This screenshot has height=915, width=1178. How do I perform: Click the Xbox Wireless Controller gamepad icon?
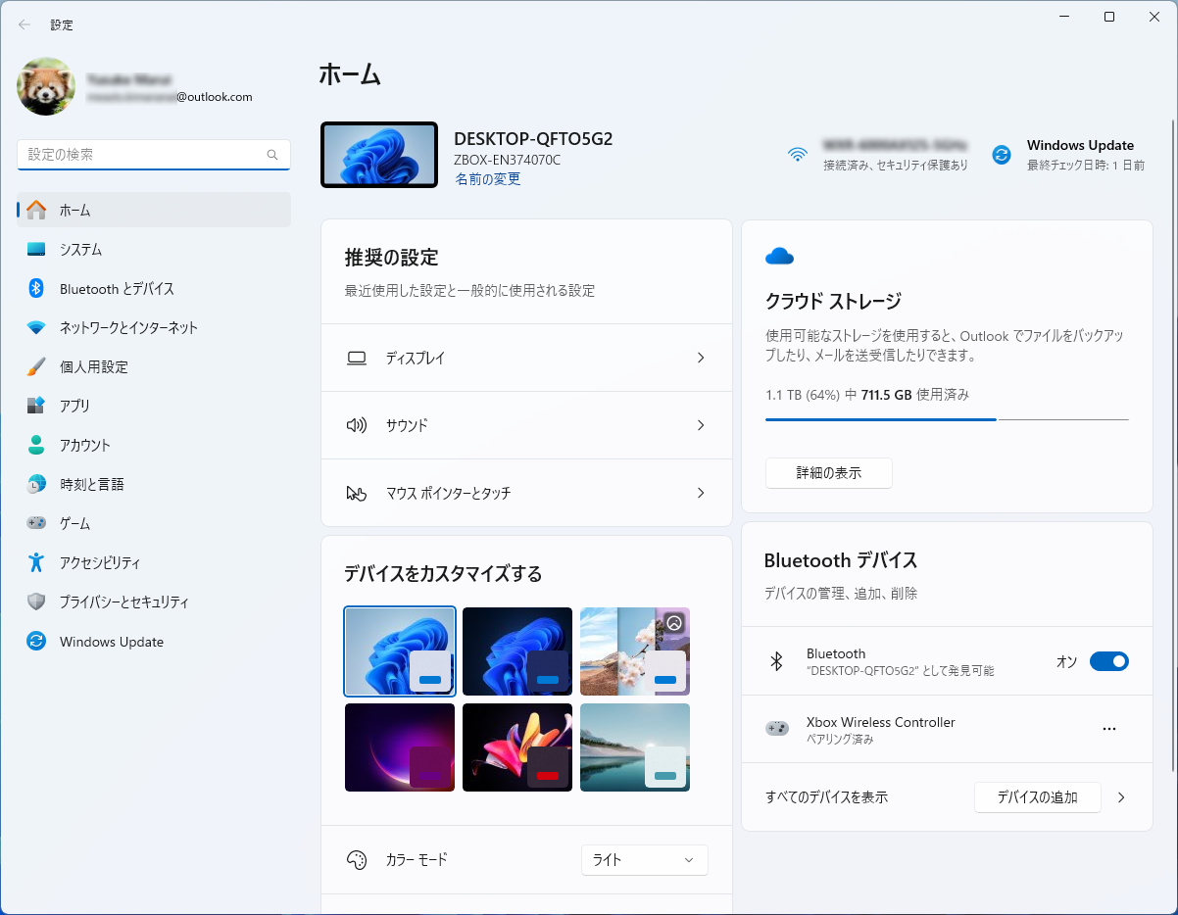[776, 729]
